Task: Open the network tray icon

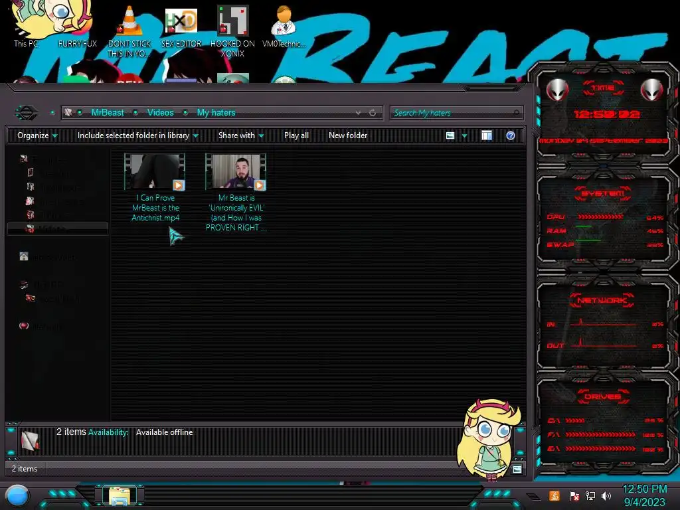Action: (590, 496)
